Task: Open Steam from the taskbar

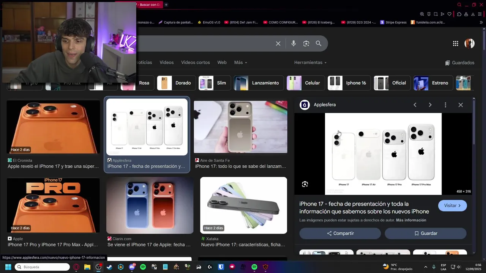Action: pyautogui.click(x=109, y=267)
